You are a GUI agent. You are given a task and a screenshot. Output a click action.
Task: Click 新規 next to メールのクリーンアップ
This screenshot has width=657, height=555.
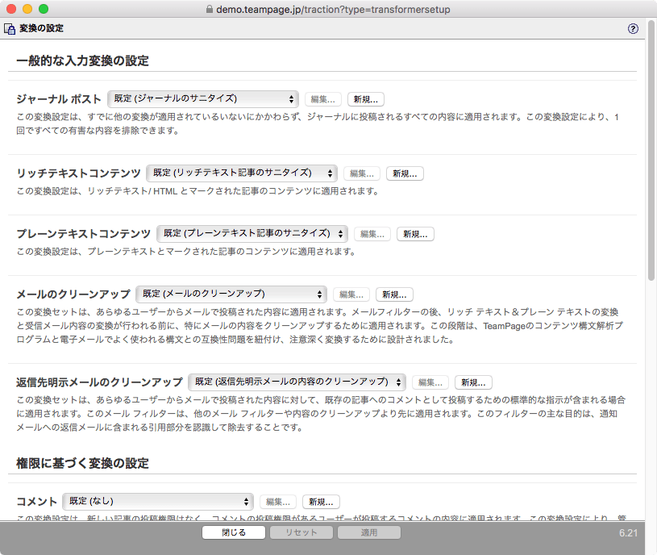393,294
